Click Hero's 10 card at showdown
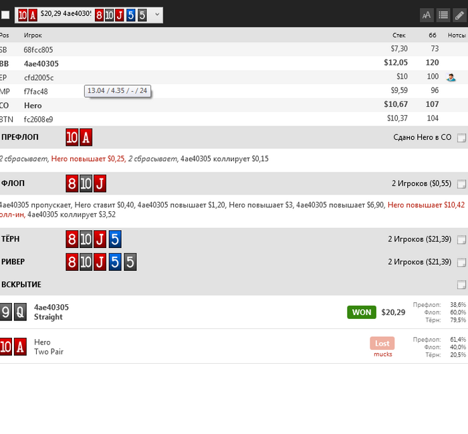Screen dimensions: 468x434 [x=6, y=346]
